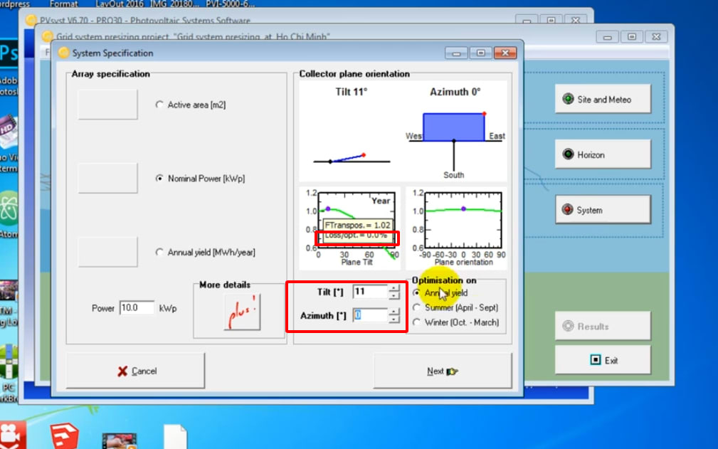Click the Power value input field
The image size is (718, 449).
(137, 307)
